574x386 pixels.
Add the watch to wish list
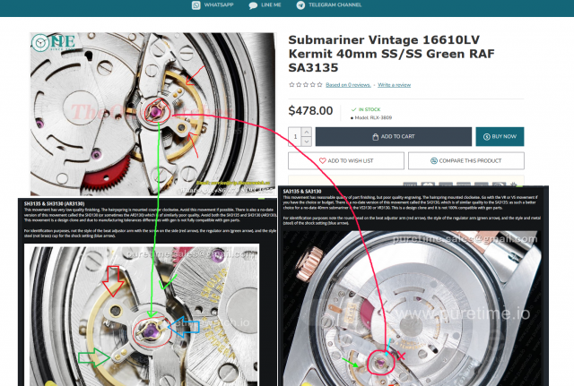[x=346, y=161]
